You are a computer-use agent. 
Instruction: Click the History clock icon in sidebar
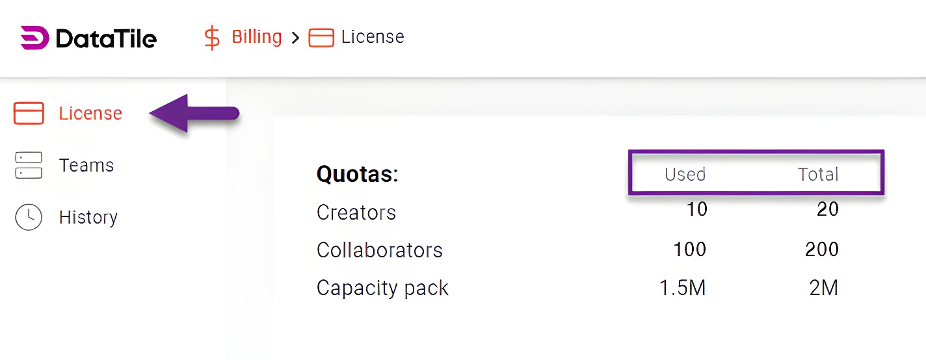coord(29,217)
